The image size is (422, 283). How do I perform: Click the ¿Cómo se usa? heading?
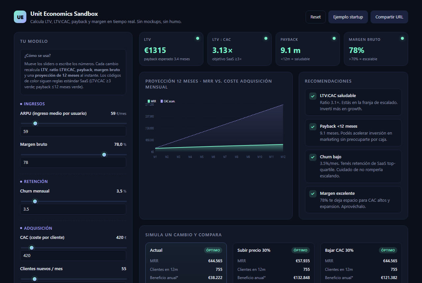(x=38, y=56)
